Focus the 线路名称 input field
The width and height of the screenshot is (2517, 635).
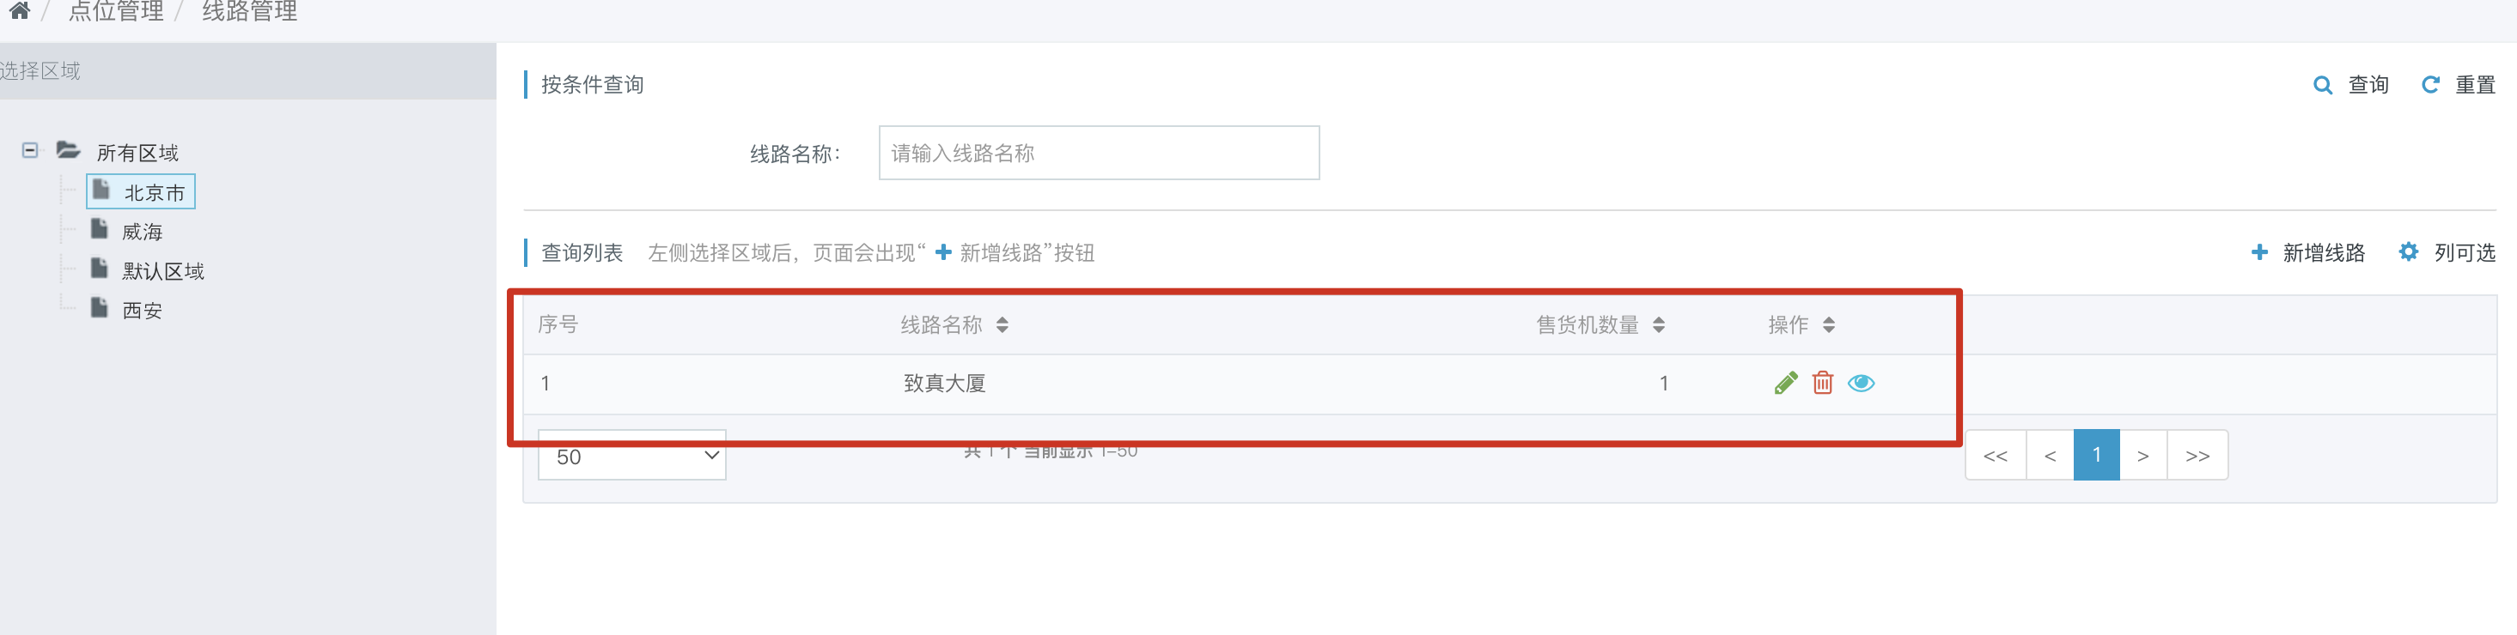coord(1100,153)
